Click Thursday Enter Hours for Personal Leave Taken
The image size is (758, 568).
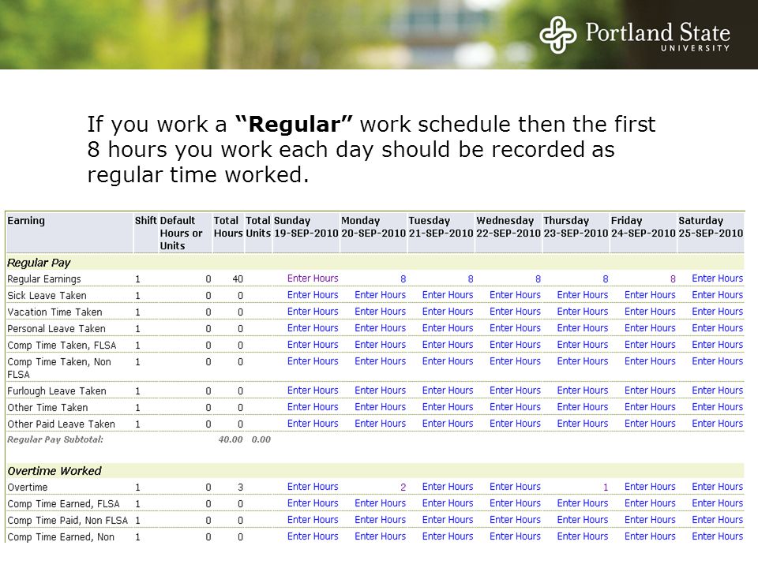point(583,328)
